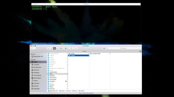This screenshot has width=174, height=97.
Task: Expand Applications via its column arrow
Action: click(67, 72)
